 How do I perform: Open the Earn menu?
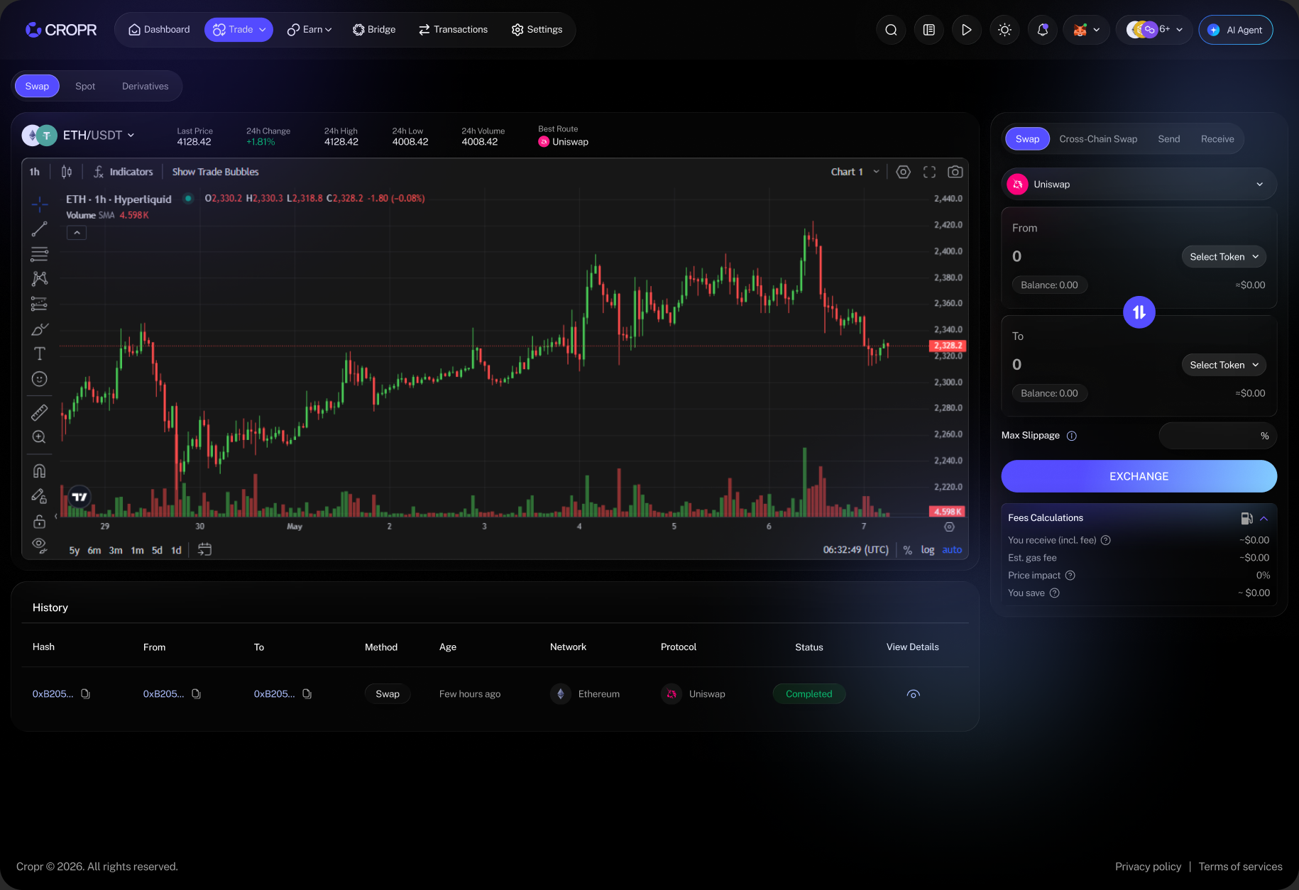coord(309,30)
